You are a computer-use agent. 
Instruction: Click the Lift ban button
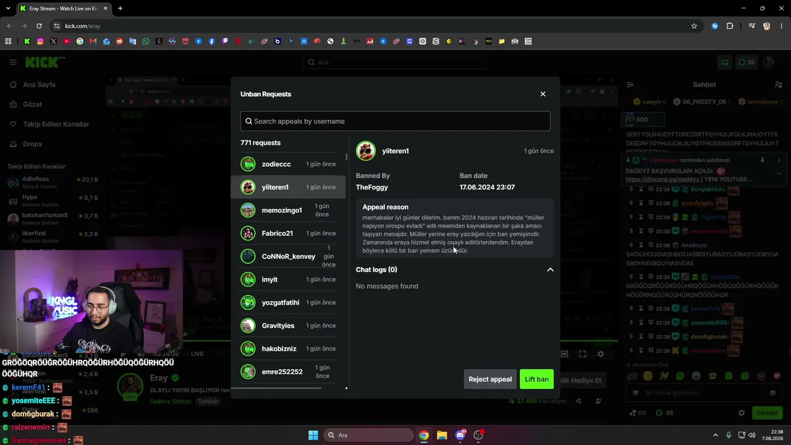pos(536,379)
